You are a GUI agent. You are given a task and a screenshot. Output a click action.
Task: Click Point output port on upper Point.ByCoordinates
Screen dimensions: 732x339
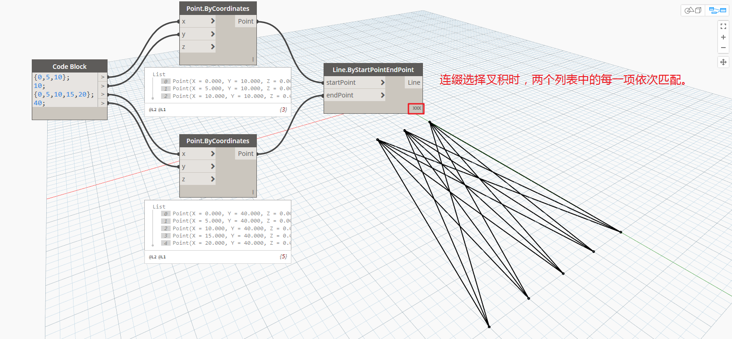coord(246,21)
